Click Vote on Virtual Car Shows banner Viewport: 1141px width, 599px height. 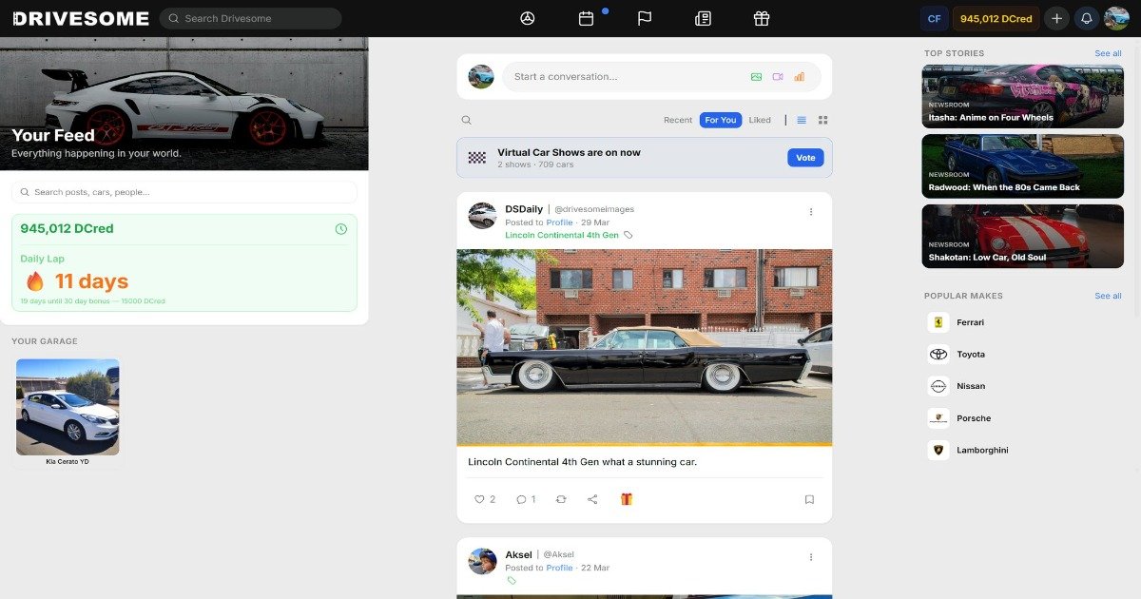805,158
